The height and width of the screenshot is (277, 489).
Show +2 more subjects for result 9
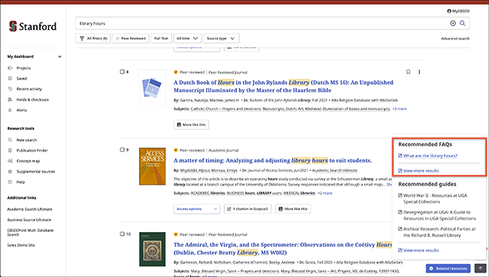[325, 193]
